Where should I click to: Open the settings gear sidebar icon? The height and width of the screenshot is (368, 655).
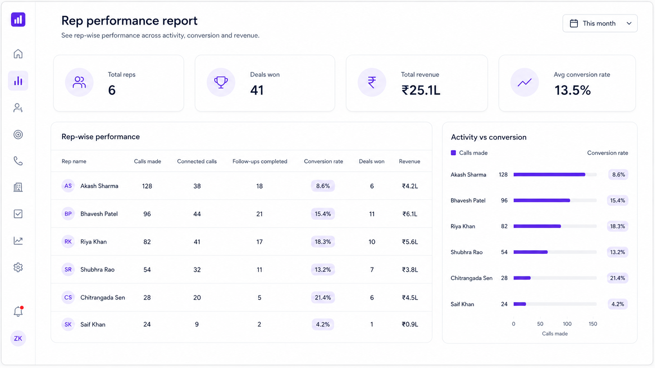click(x=18, y=267)
